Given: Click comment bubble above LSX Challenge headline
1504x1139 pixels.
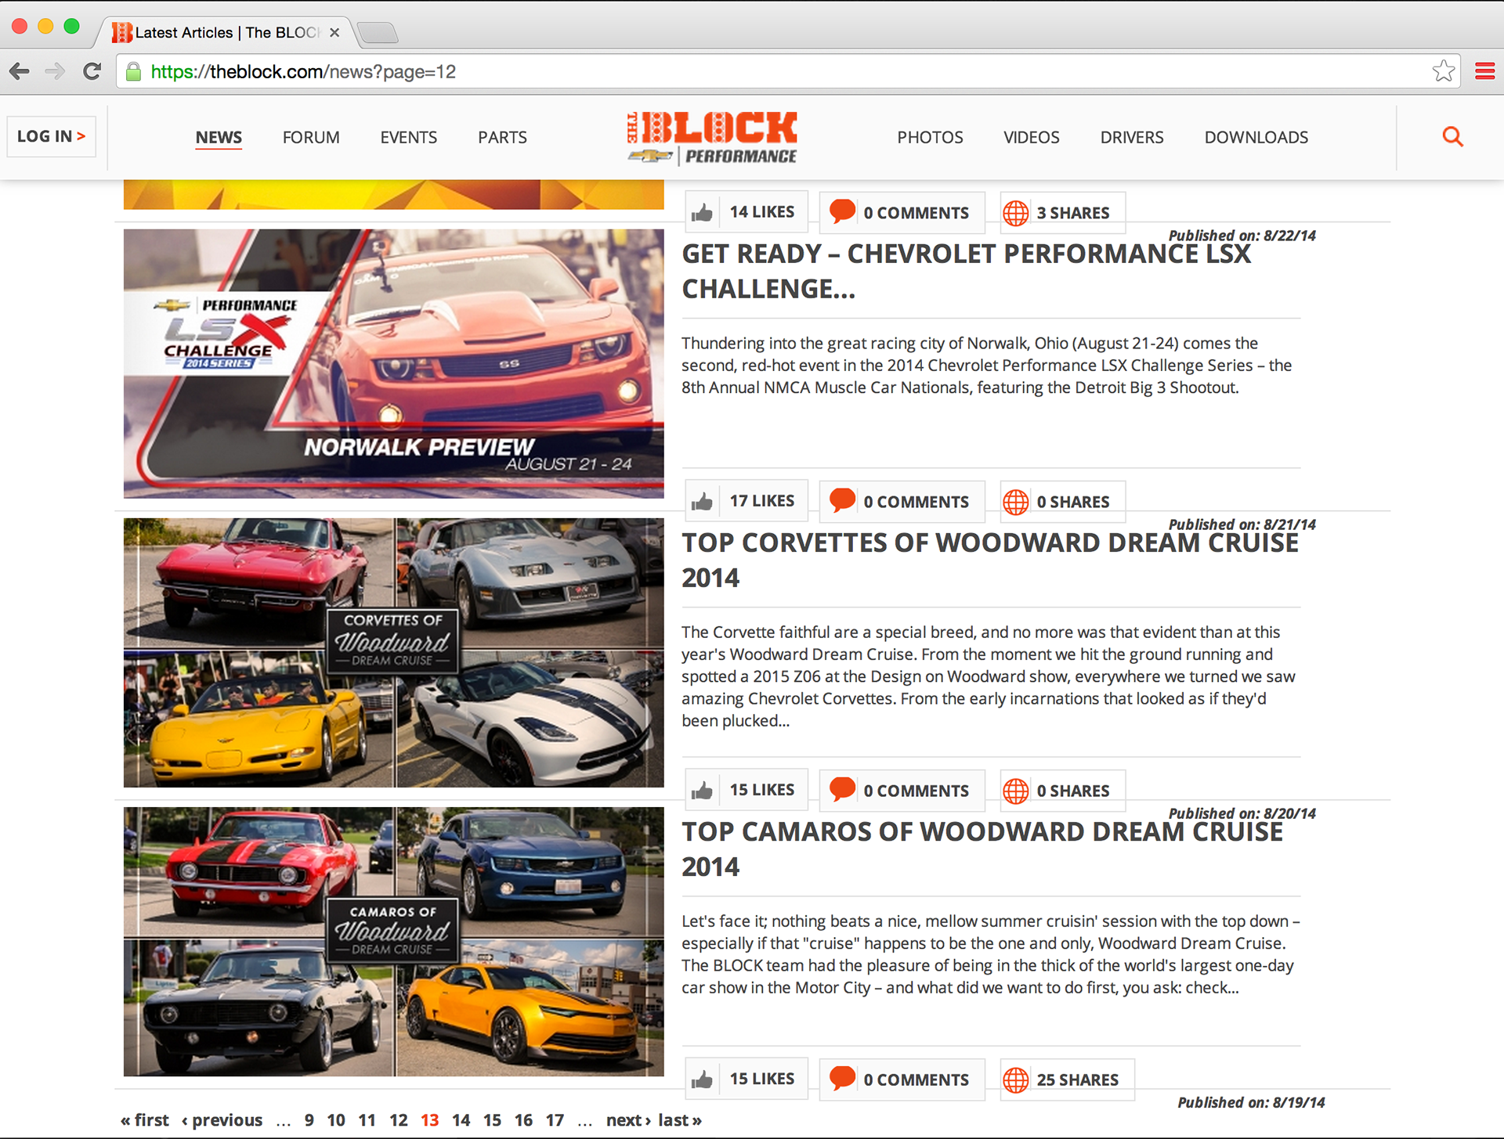Looking at the screenshot, I should pyautogui.click(x=842, y=212).
